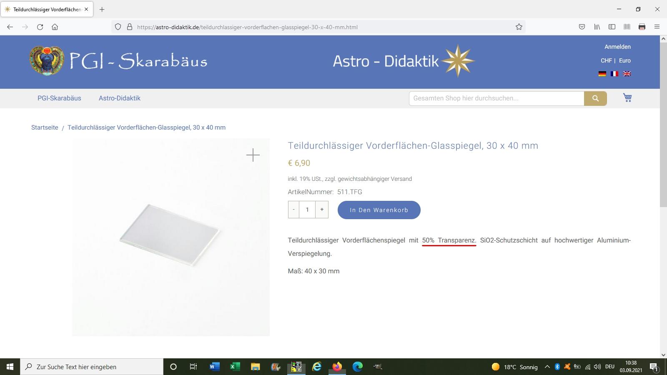Submit search with the magnifier button
This screenshot has height=375, width=667.
click(595, 98)
